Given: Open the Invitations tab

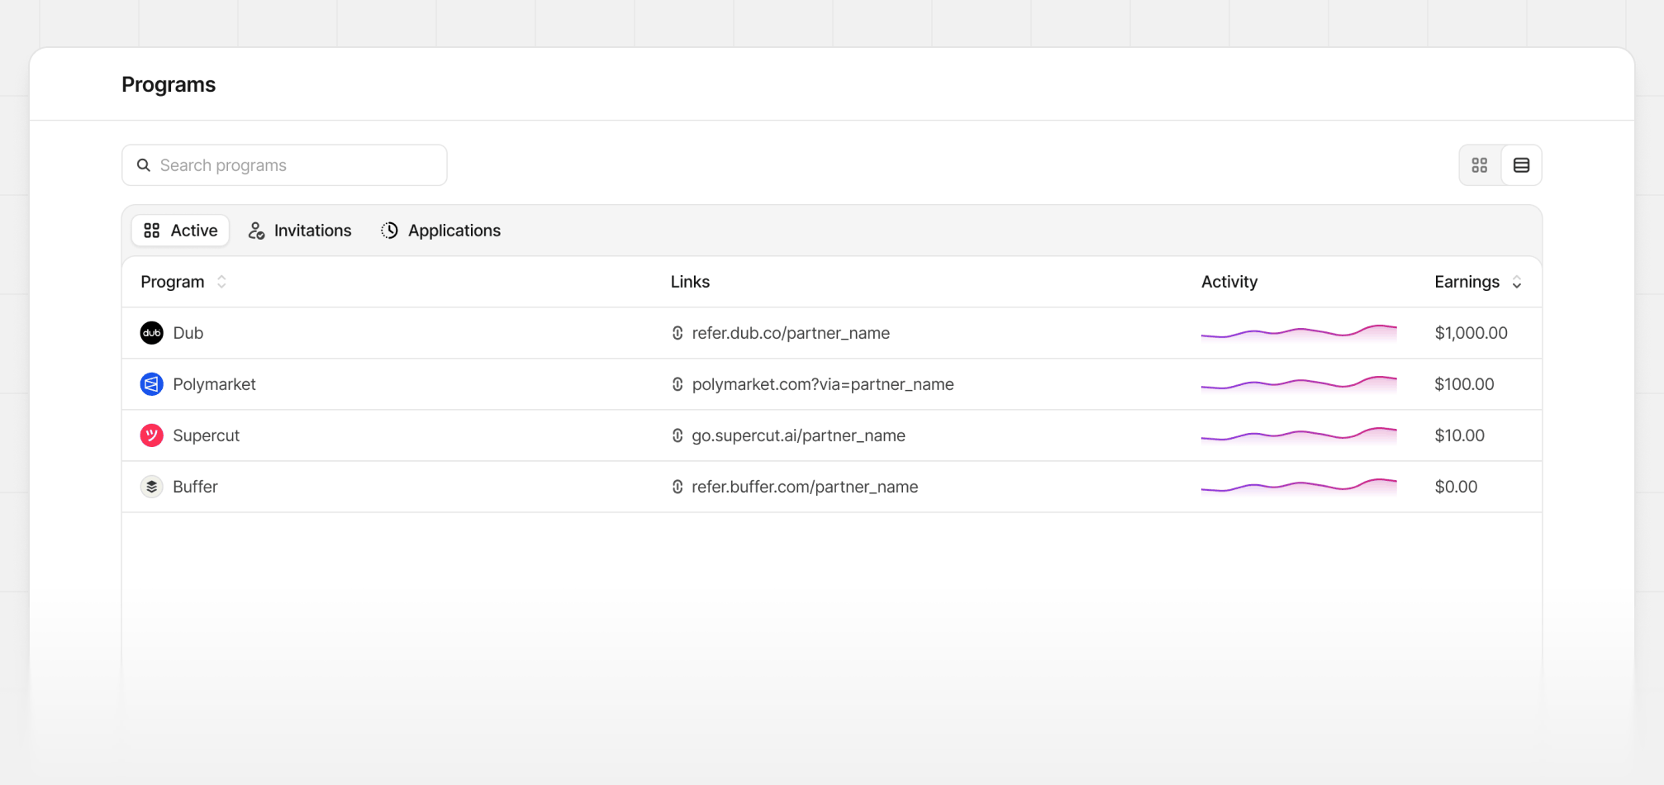Looking at the screenshot, I should click(x=300, y=231).
